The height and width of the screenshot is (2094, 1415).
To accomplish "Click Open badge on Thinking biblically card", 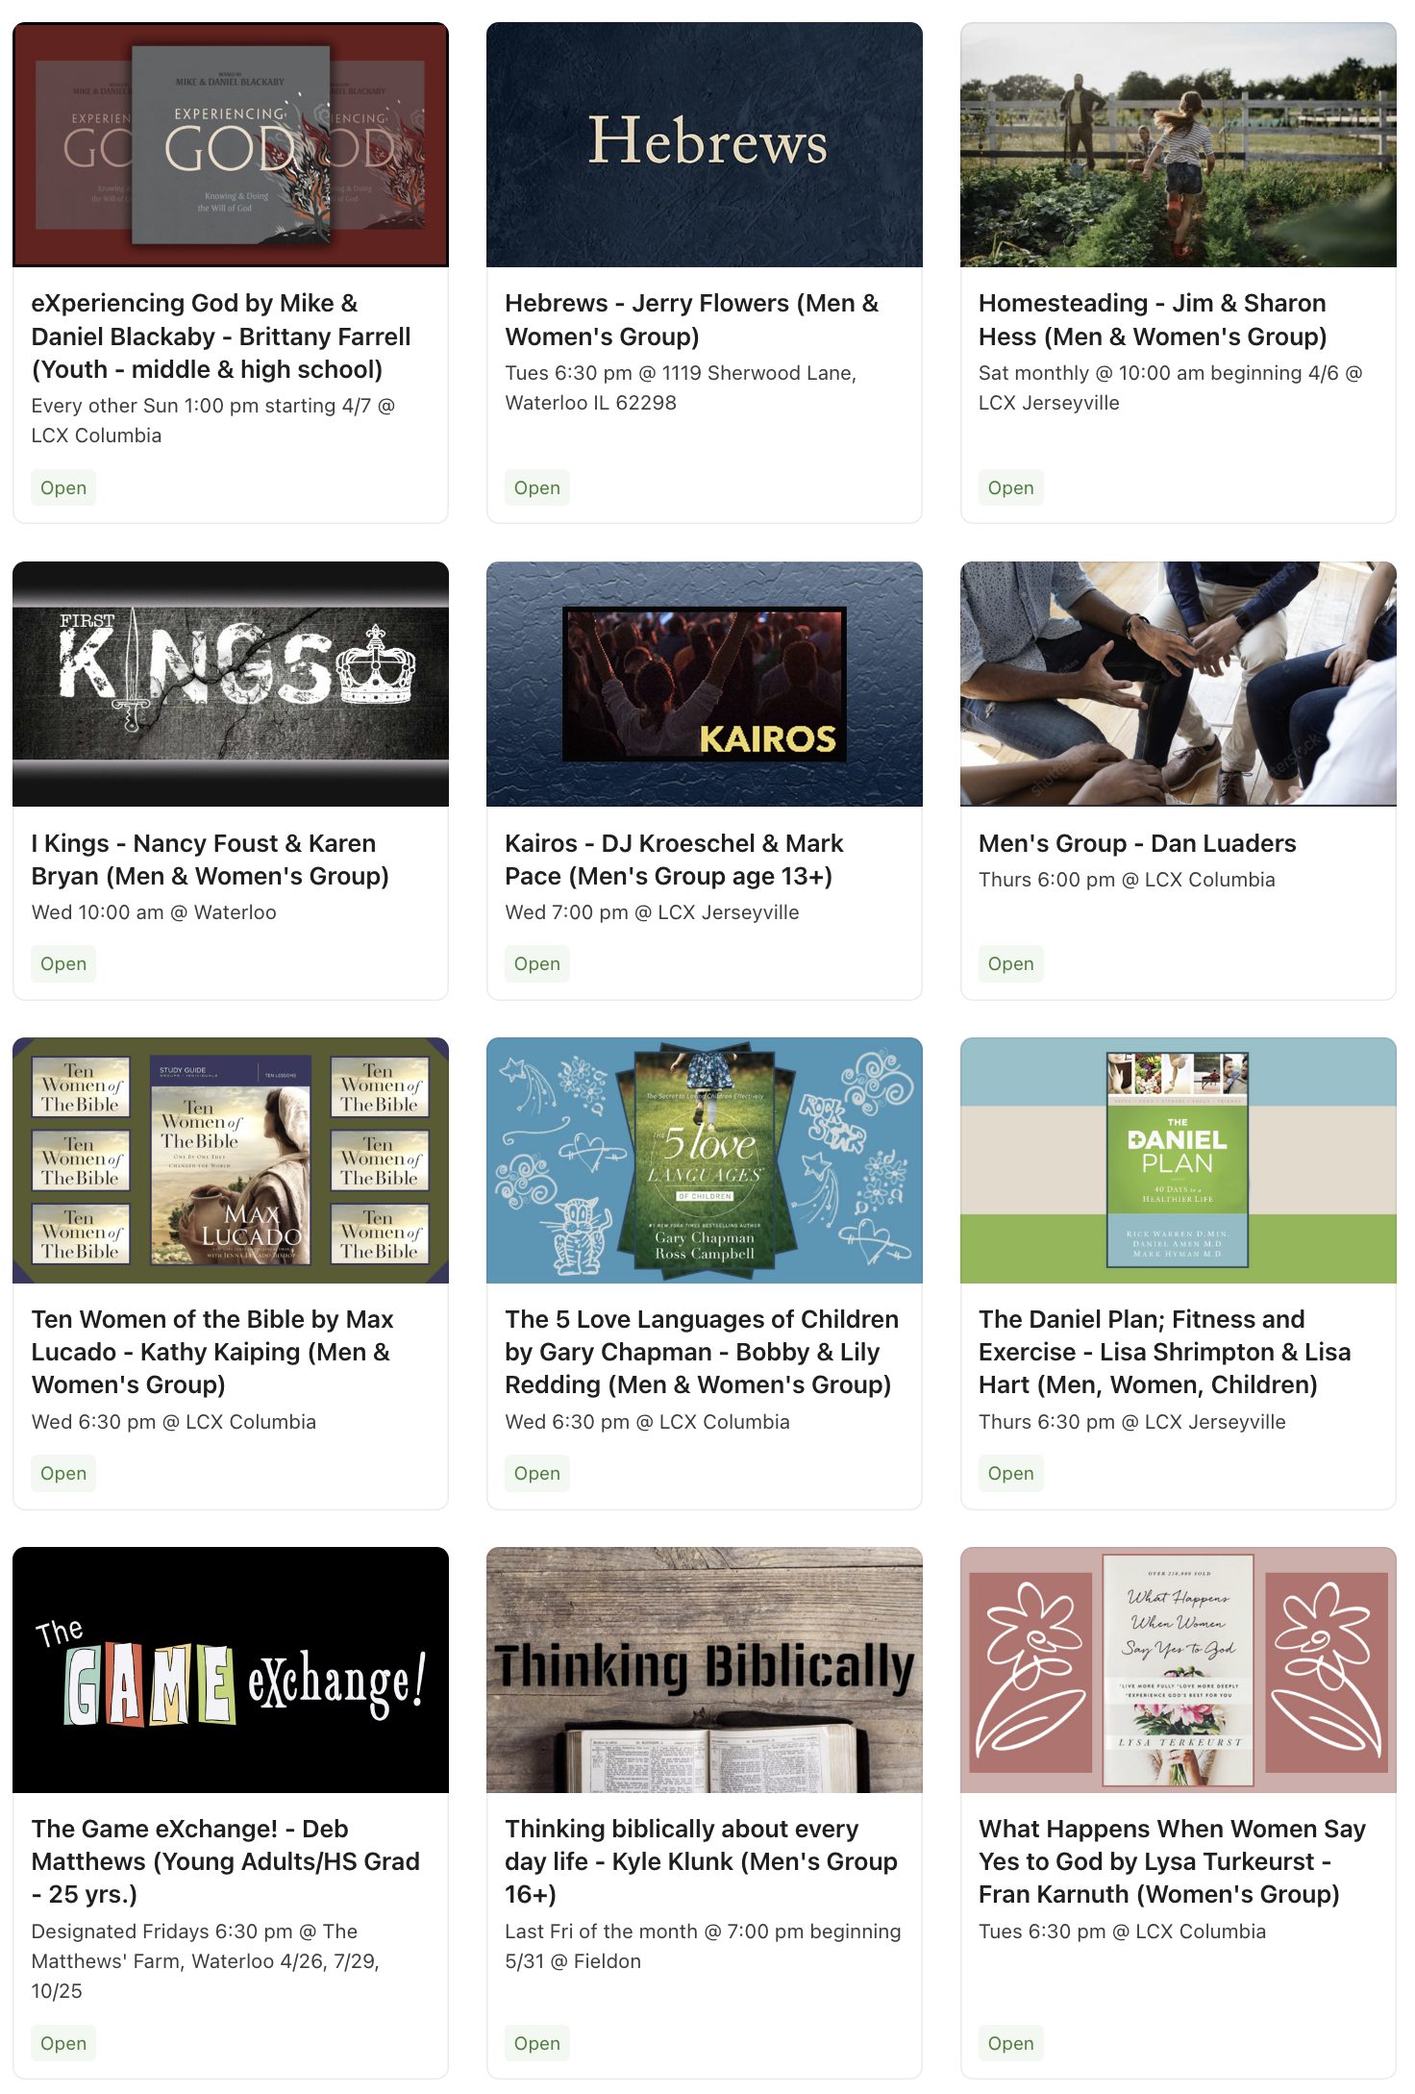I will pos(537,2043).
